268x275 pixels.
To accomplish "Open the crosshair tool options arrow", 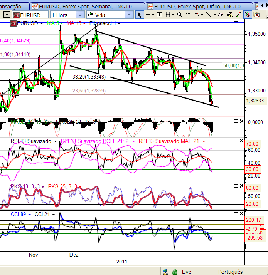I will click(x=153, y=15).
